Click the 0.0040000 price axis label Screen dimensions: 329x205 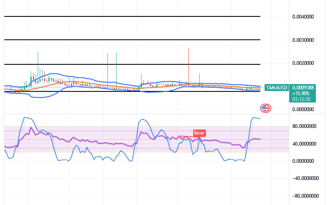tap(303, 17)
